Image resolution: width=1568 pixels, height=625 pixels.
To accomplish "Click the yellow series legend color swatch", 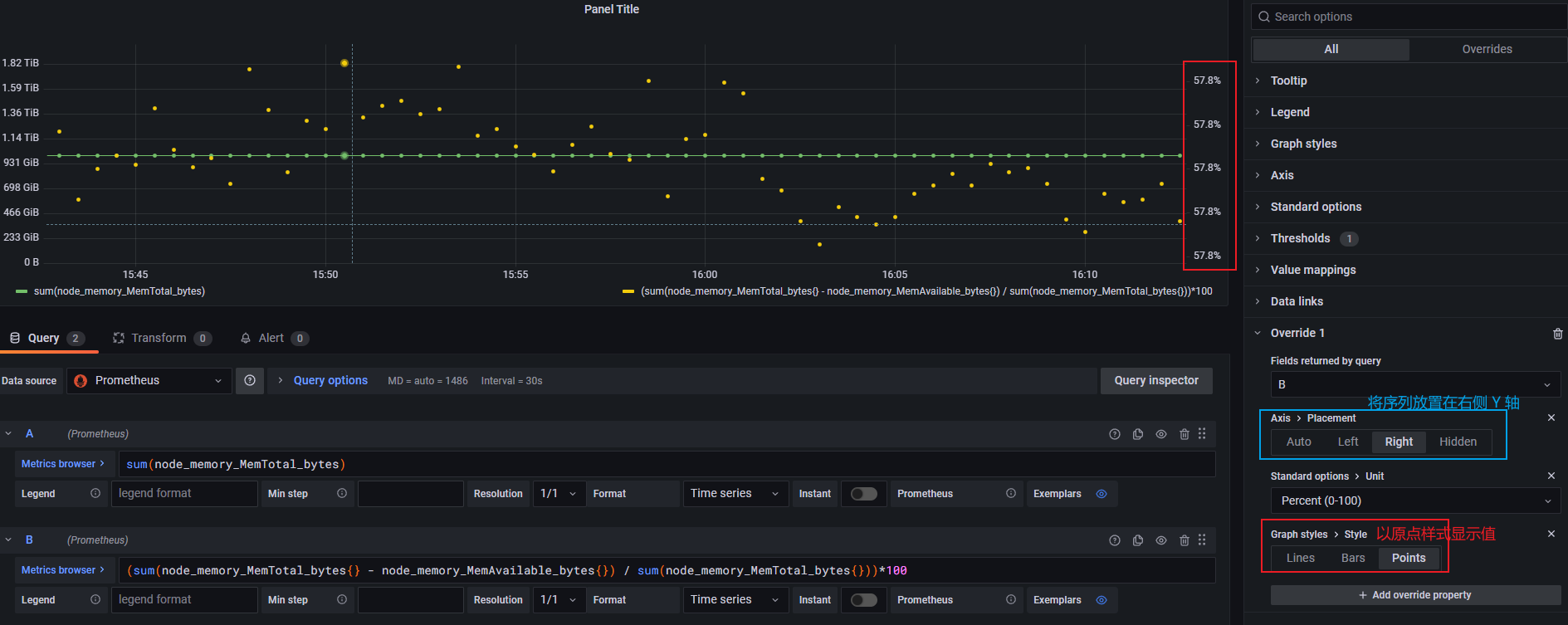I will pyautogui.click(x=628, y=291).
